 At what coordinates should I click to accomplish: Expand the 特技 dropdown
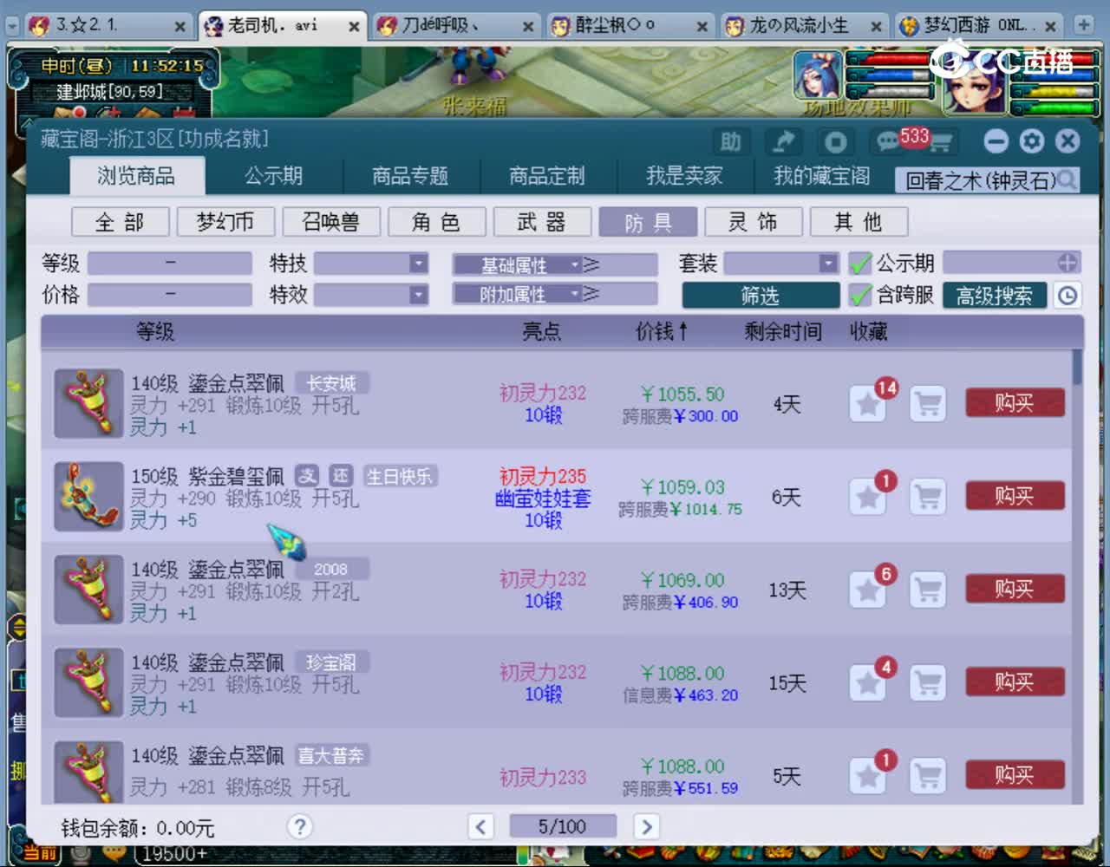418,263
